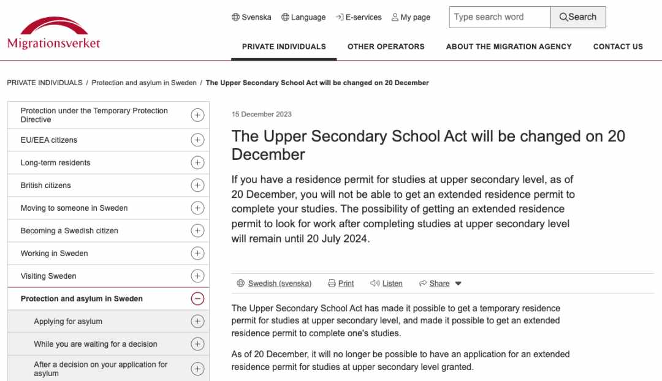Image resolution: width=662 pixels, height=381 pixels.
Task: Open the Swedish (svenska) version link
Action: [x=280, y=284]
